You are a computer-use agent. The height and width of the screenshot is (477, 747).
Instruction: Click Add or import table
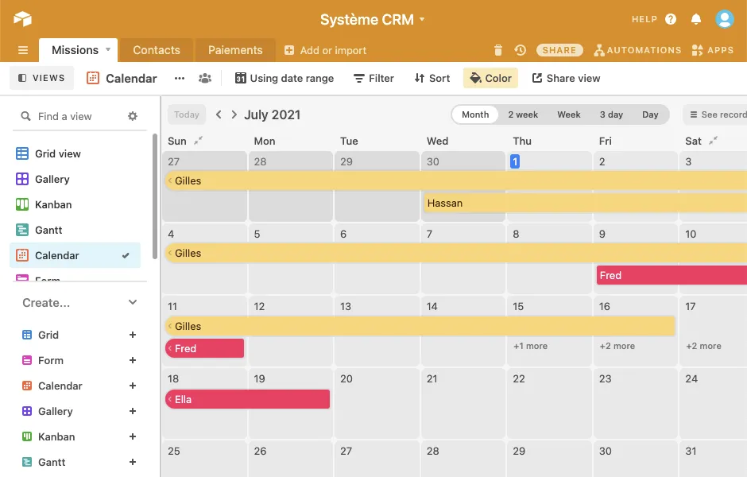(325, 50)
